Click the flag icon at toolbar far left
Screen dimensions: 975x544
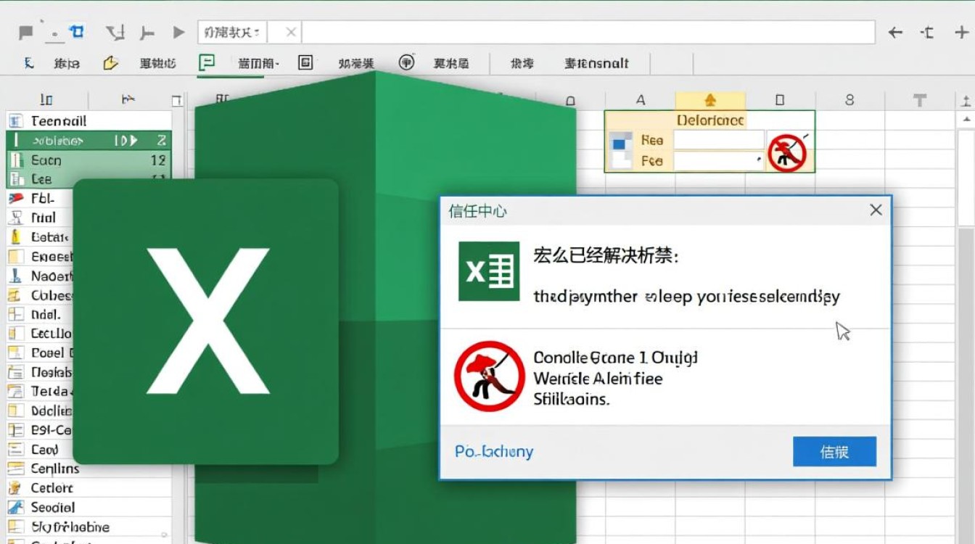tap(26, 33)
